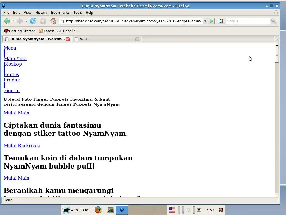This screenshot has width=286, height=215.
Task: Click the Mulai Berkreasi link
Action: tap(22, 146)
